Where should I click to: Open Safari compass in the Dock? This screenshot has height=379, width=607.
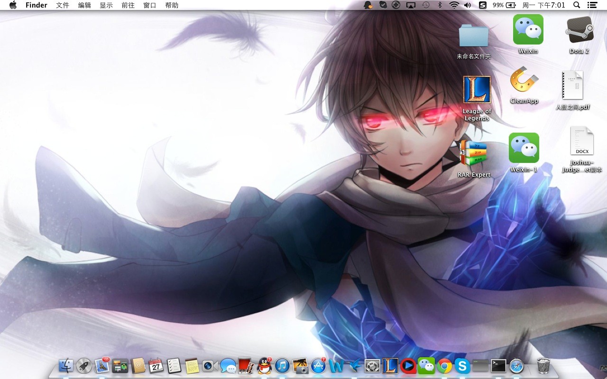pos(516,366)
